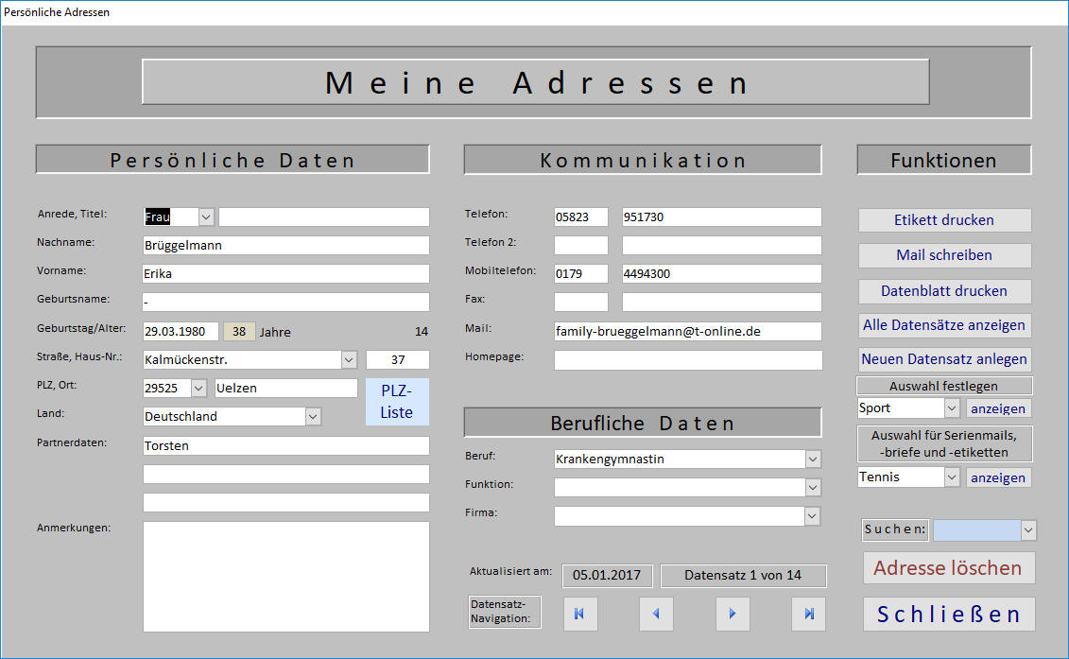Expand the Suchen dropdown

[1026, 529]
